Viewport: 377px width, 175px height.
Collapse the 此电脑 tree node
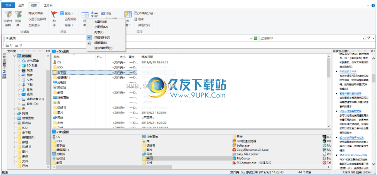click(15, 56)
